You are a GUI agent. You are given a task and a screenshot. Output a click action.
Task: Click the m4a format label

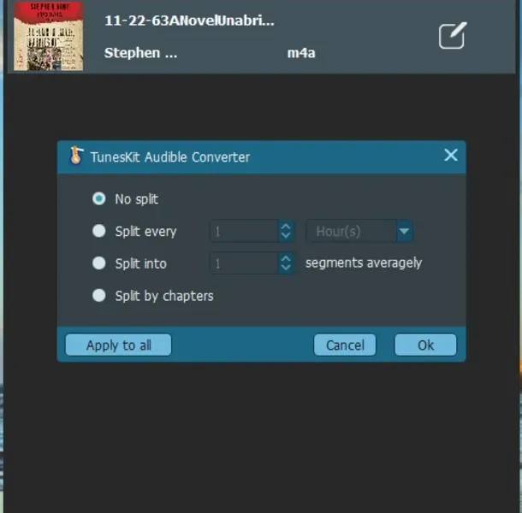(x=301, y=53)
